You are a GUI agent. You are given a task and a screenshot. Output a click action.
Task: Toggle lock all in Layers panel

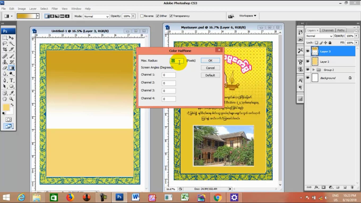tap(330, 43)
